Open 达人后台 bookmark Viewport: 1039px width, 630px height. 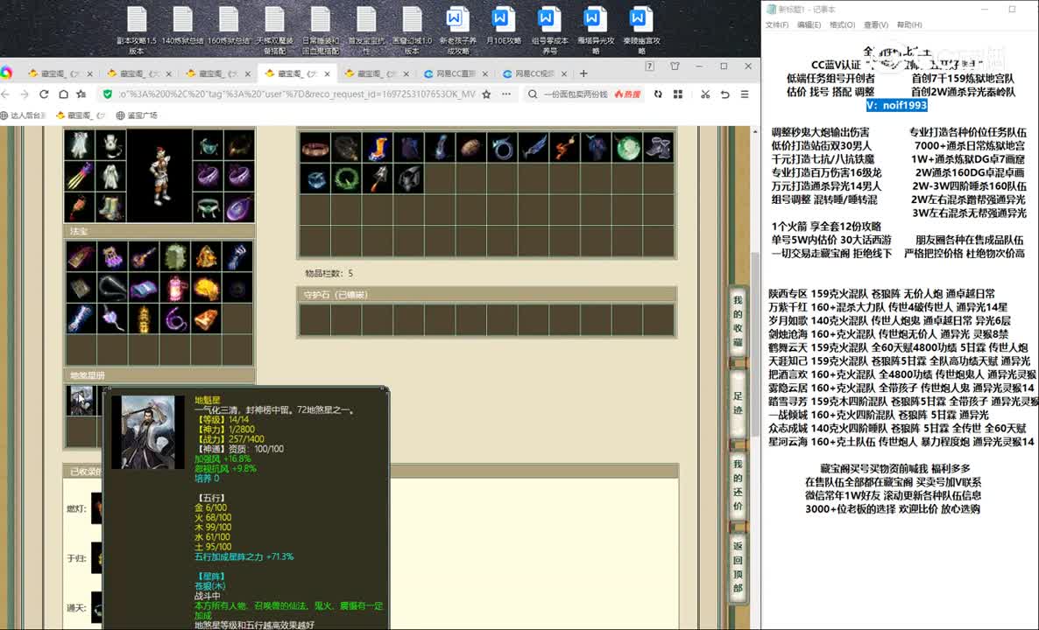(x=24, y=115)
